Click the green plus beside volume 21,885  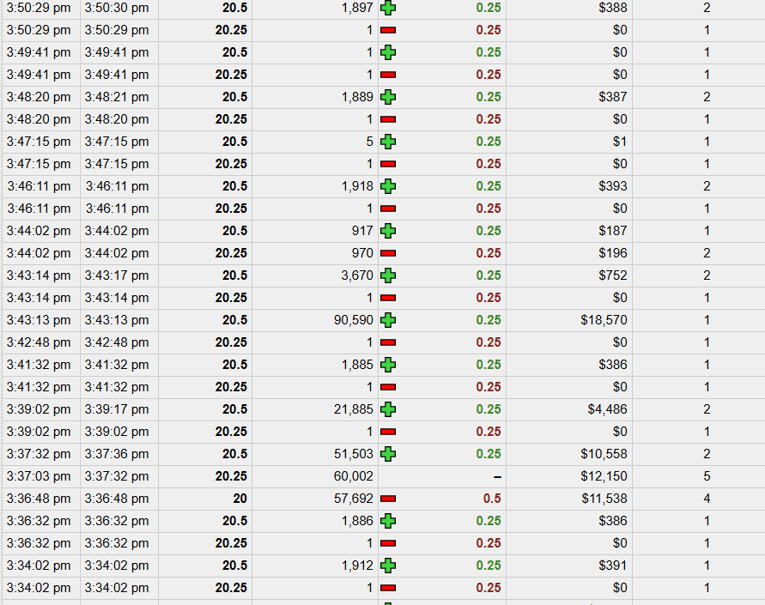(388, 409)
